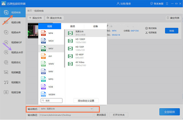Switch to the 音频 tab
Image resolution: width=183 pixels, height=120 pixels.
point(72,26)
